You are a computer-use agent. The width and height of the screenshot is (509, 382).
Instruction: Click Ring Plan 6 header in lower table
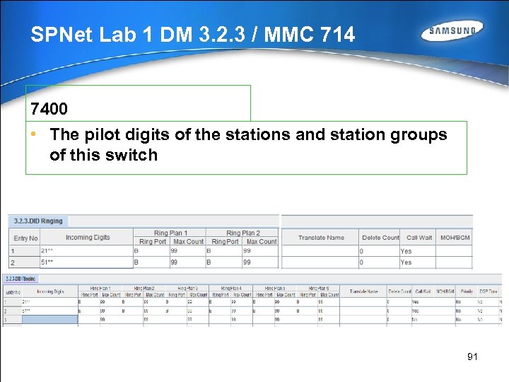pos(318,288)
